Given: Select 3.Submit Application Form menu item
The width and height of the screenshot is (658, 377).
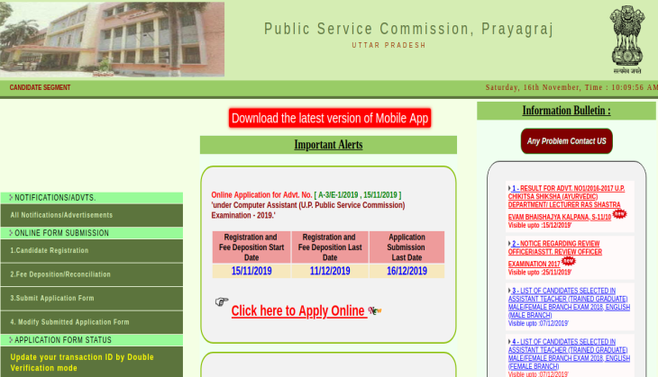Looking at the screenshot, I should (91, 298).
